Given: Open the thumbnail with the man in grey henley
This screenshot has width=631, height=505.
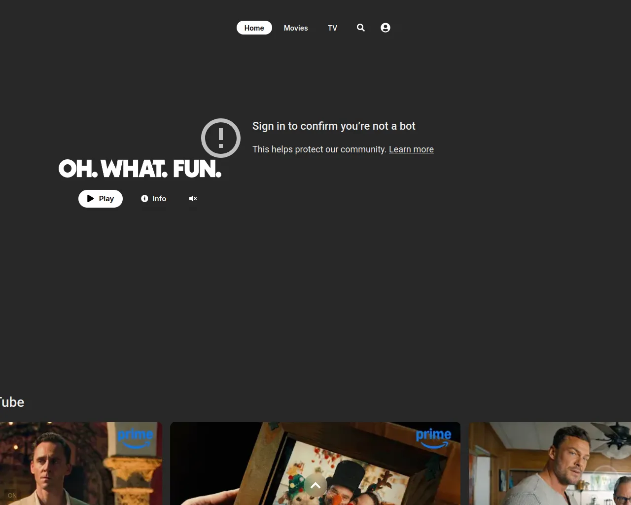Looking at the screenshot, I should click(550, 464).
